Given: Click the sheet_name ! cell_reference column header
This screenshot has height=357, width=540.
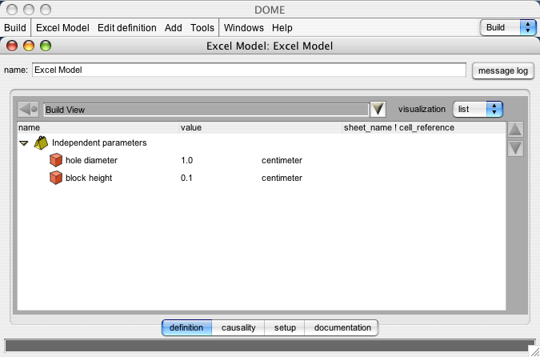Looking at the screenshot, I should [x=424, y=128].
